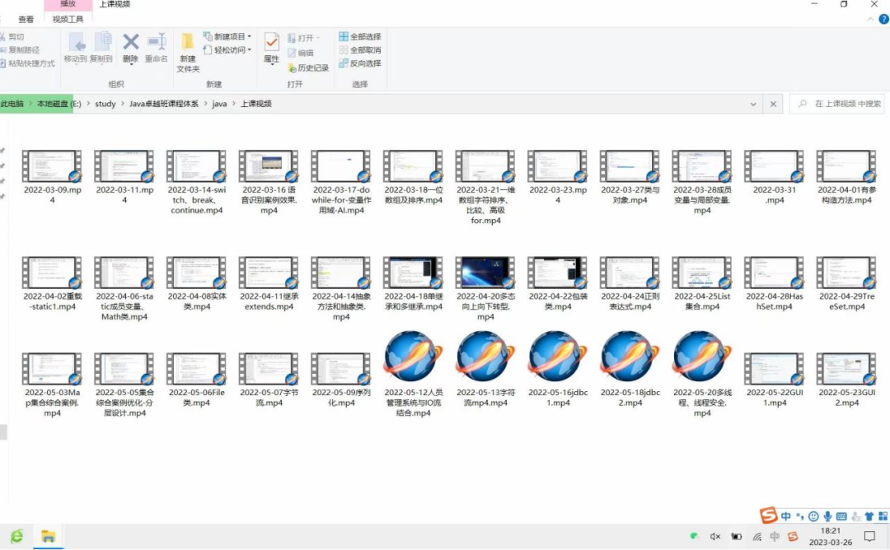This screenshot has width=890, height=550.
Task: Switch to the View (查看) ribbon tab
Action: (x=26, y=19)
